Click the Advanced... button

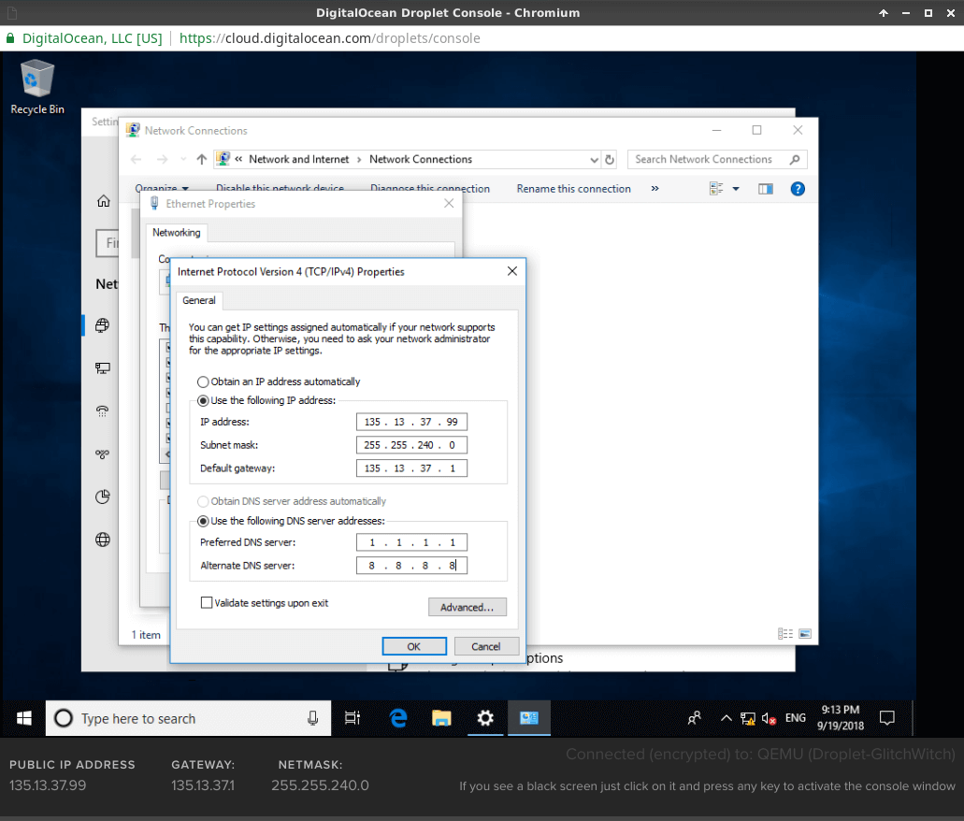pos(467,608)
